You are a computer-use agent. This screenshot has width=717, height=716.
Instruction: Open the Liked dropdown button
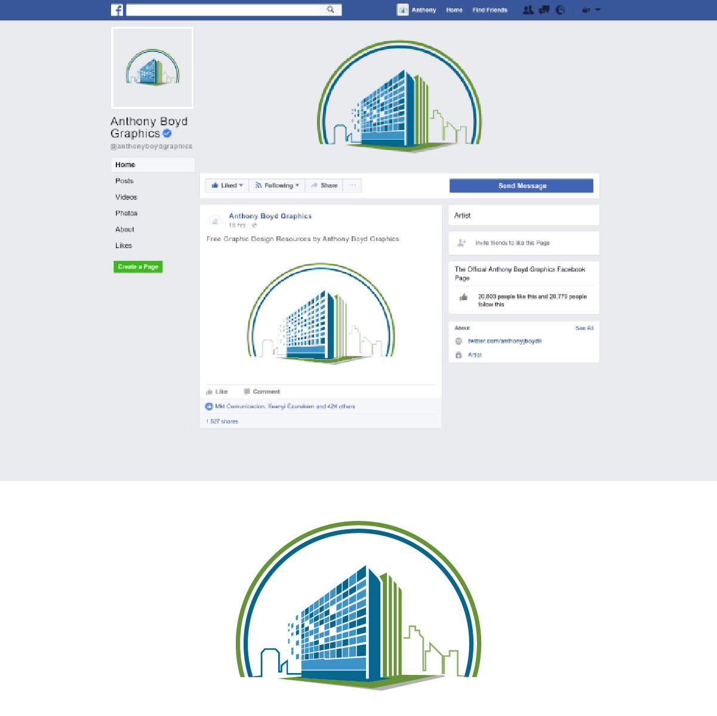[x=227, y=186]
